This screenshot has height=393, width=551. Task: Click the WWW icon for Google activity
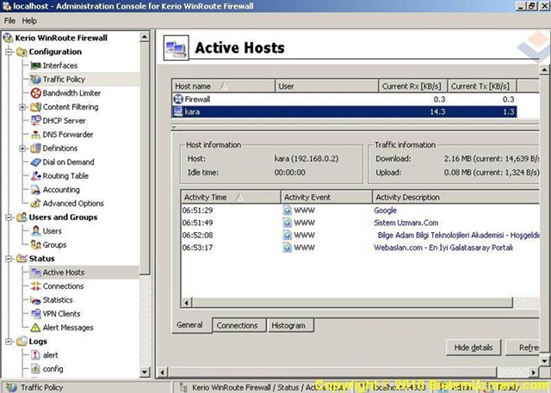[288, 210]
